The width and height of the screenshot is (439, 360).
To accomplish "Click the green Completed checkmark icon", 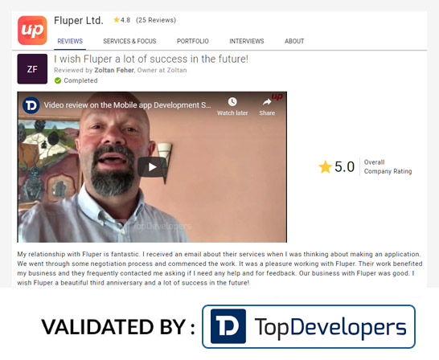I will click(58, 80).
